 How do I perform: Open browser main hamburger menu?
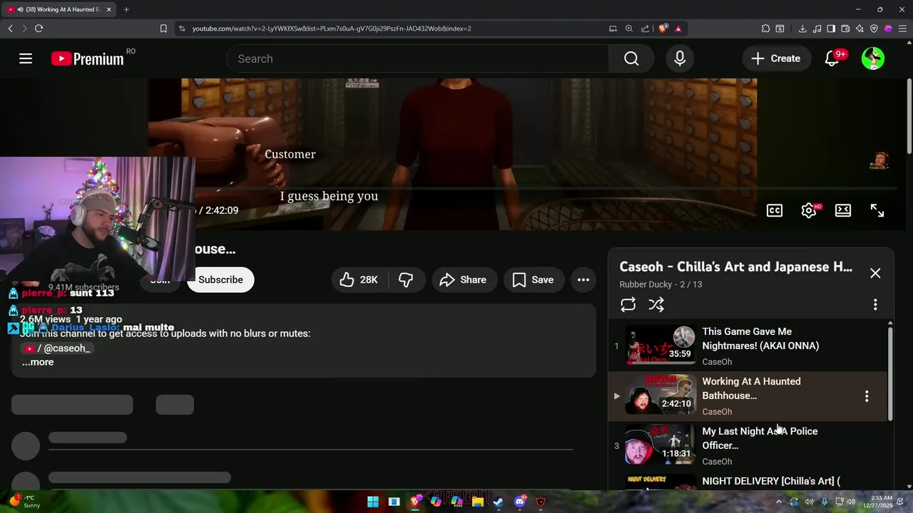point(902,28)
